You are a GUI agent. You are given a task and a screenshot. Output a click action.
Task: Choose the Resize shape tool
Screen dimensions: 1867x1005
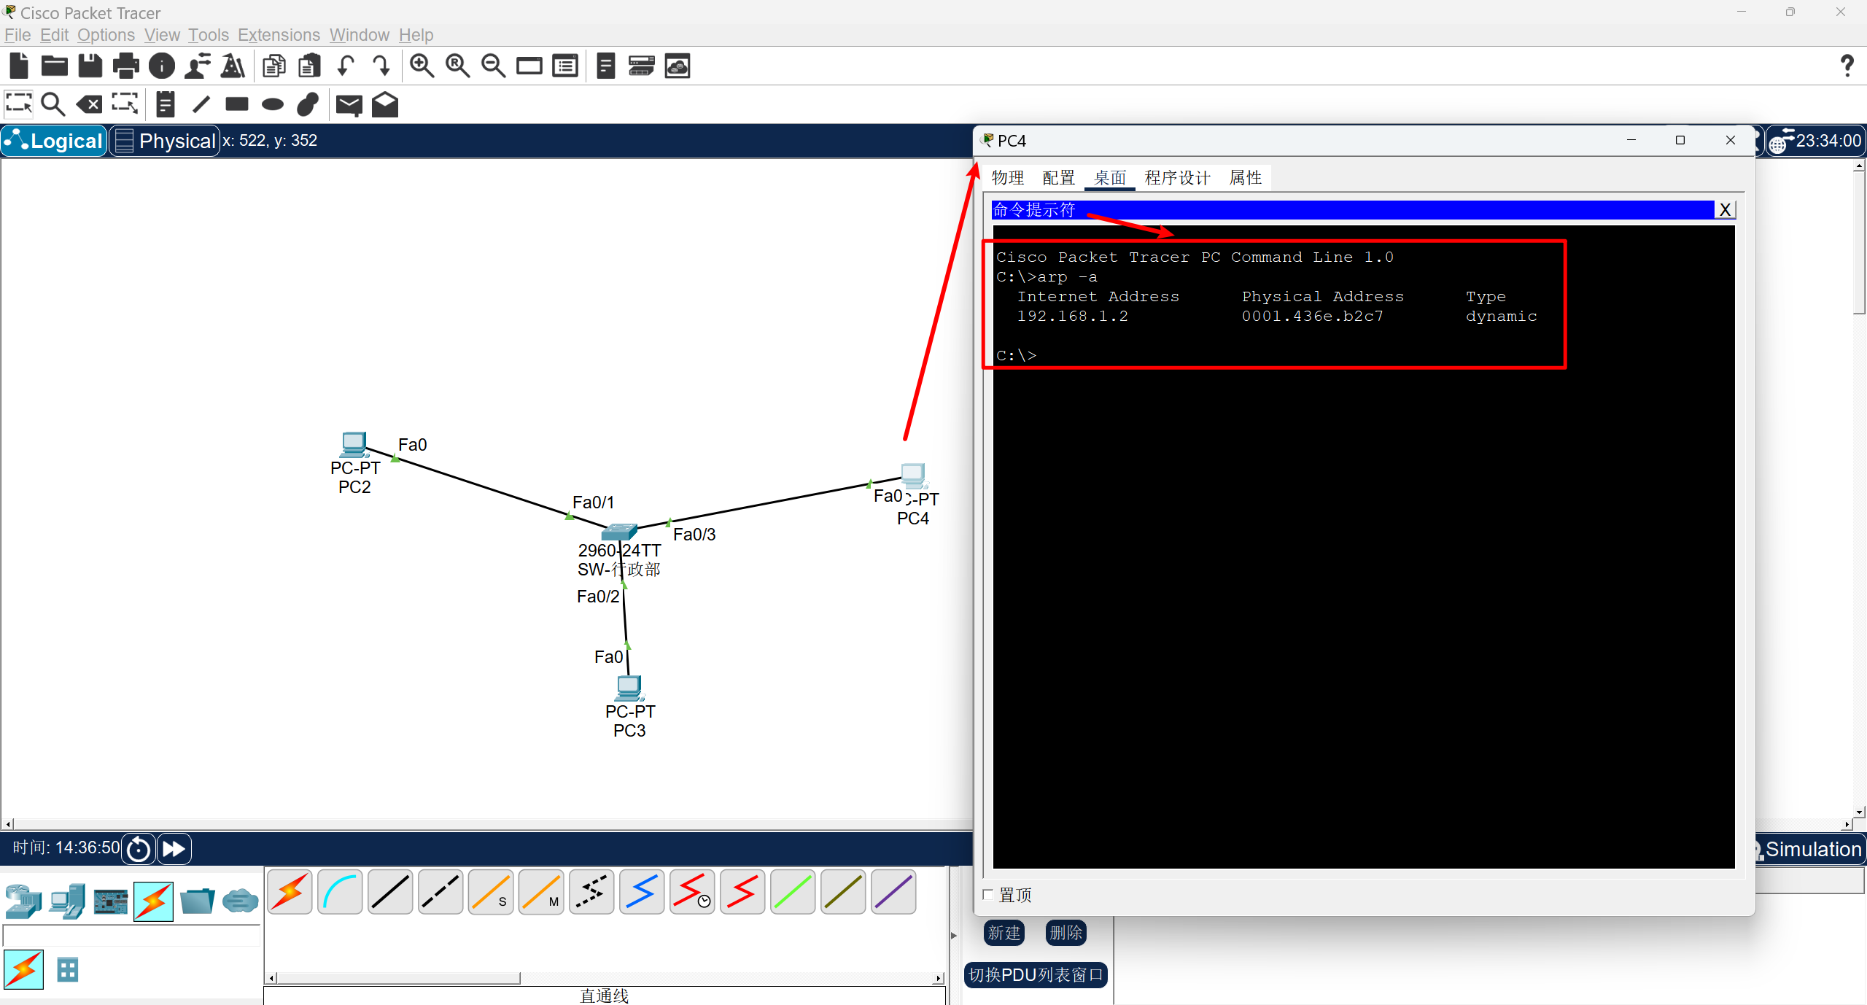pos(125,104)
